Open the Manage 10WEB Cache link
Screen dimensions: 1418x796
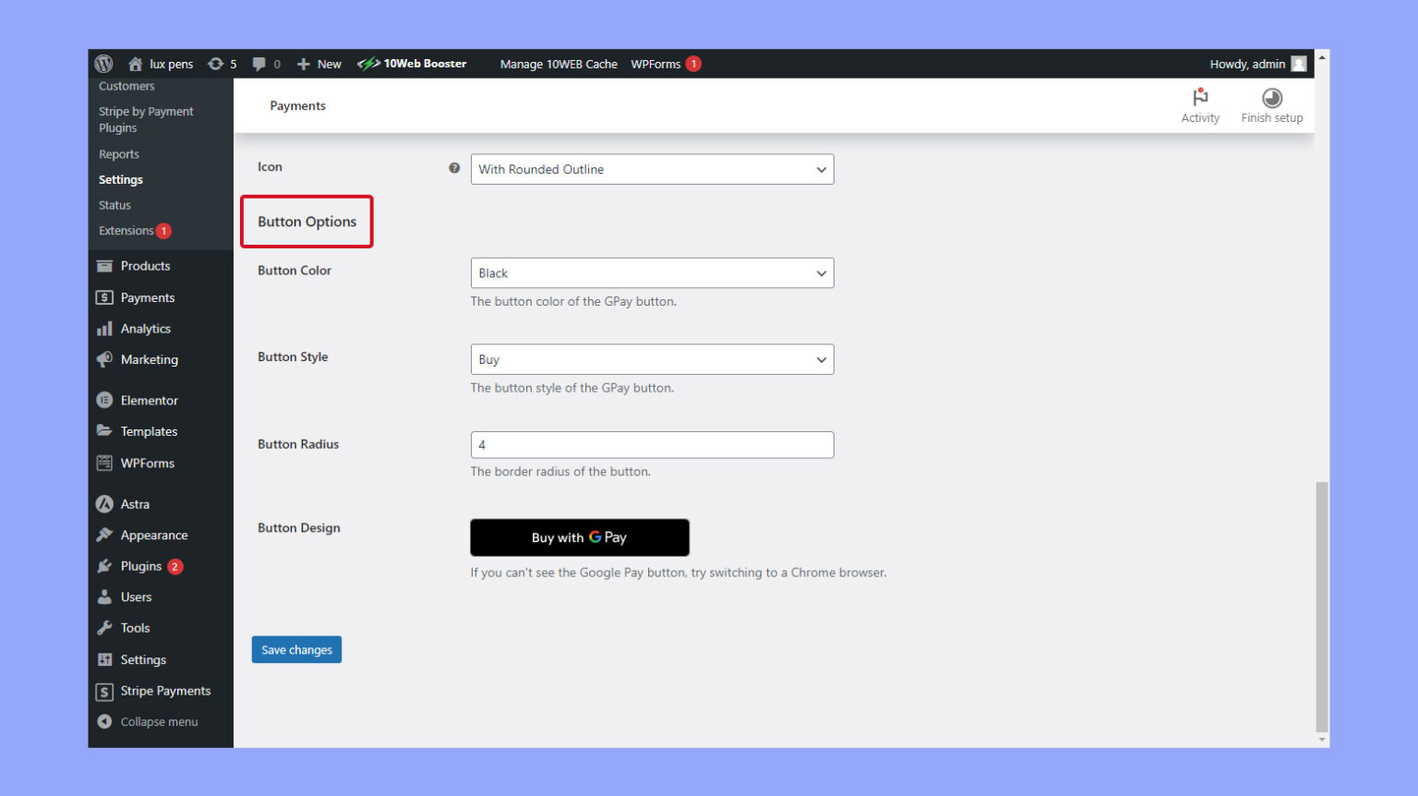click(x=559, y=64)
